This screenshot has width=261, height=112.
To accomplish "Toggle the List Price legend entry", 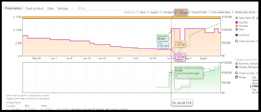I will 242,35.
